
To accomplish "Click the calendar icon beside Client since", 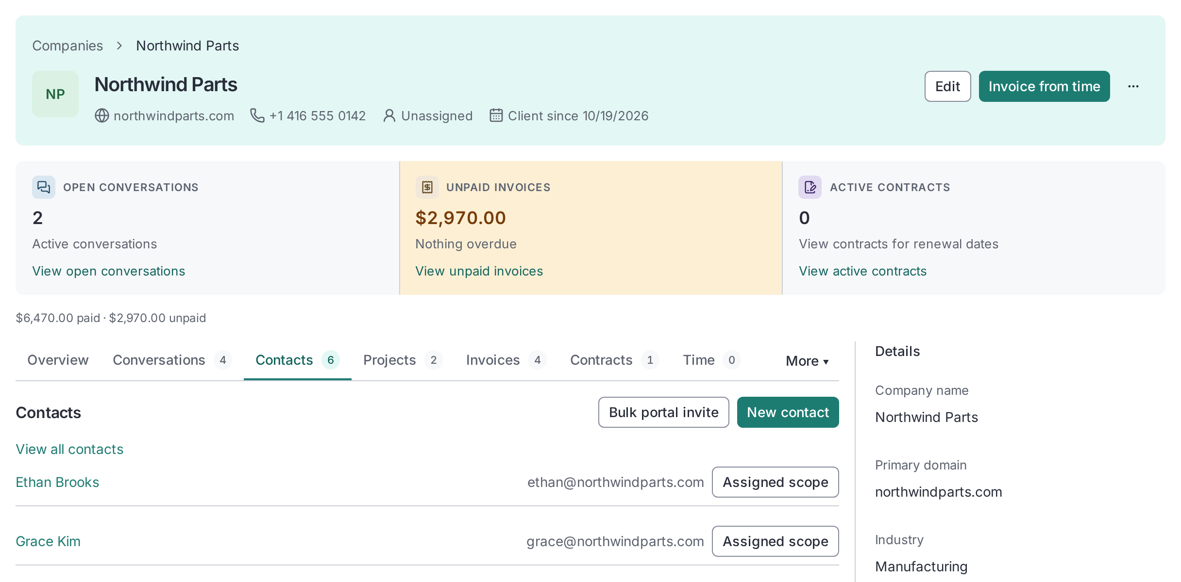I will 496,115.
